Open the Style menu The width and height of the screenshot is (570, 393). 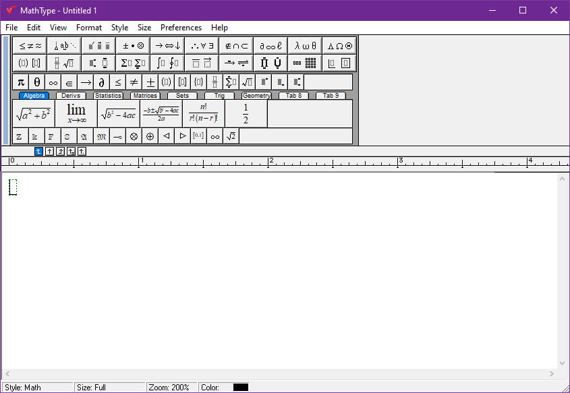pos(119,28)
